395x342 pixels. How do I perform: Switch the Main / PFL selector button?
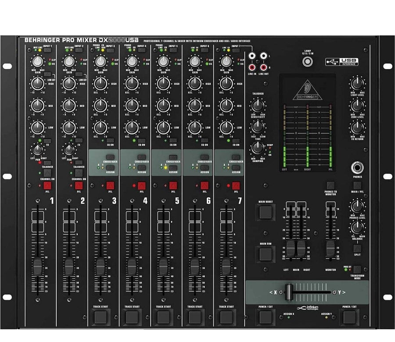coord(357,186)
